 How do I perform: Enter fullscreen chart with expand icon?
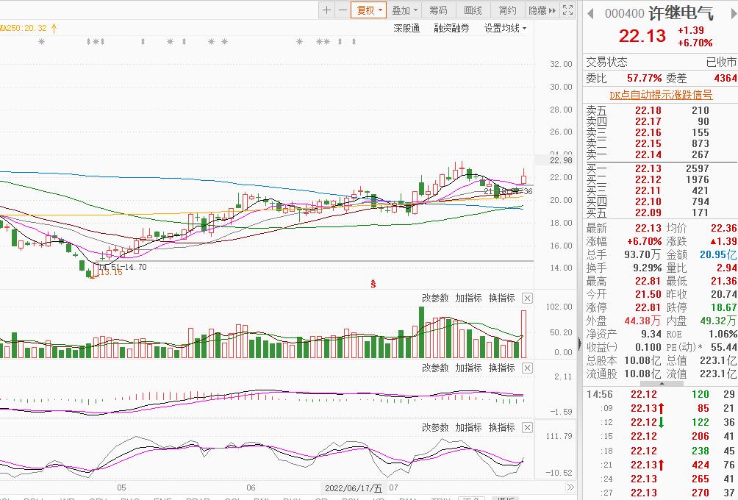[x=567, y=10]
